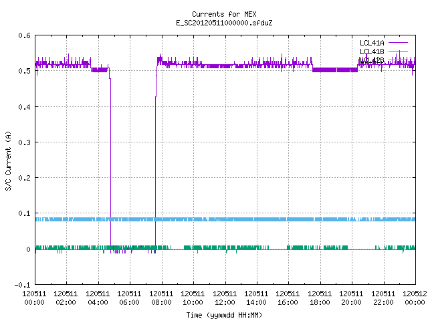The height and width of the screenshot is (321, 428).
Task: Select the file name E_SC20120511000000.sfduZ
Action: [224, 23]
